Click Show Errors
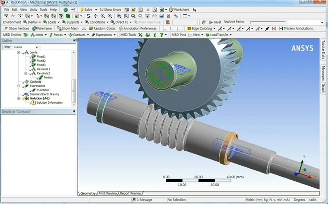328x204 pixels. (110, 10)
